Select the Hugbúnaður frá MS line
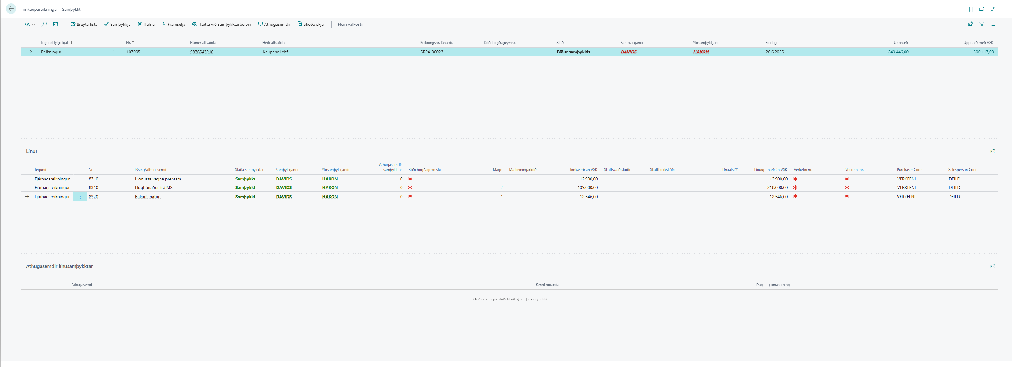Viewport: 1012px width, 367px height. pos(153,187)
